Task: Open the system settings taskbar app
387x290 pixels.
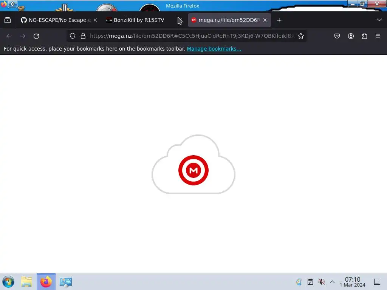Action: point(66,282)
